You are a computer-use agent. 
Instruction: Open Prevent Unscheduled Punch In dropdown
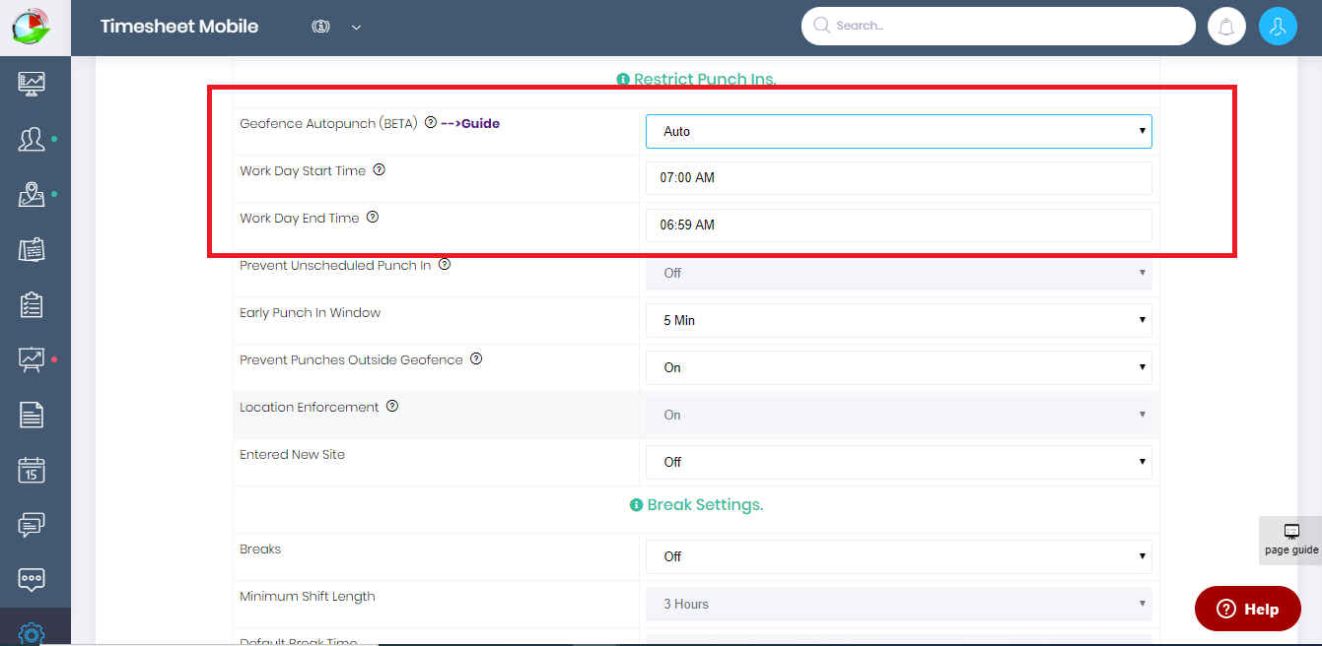[898, 273]
